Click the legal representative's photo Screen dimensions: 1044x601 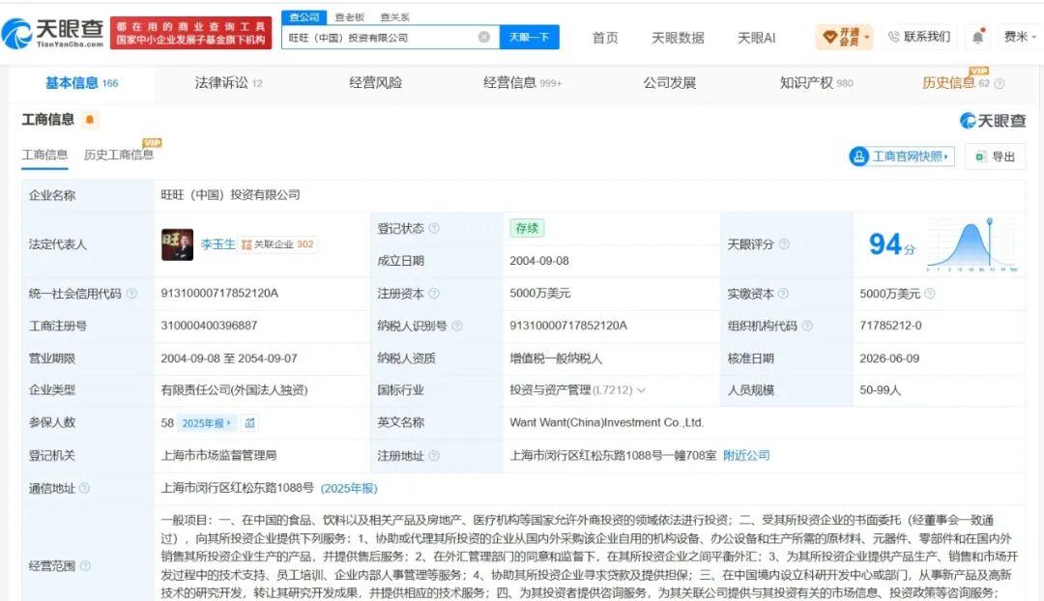tap(177, 244)
